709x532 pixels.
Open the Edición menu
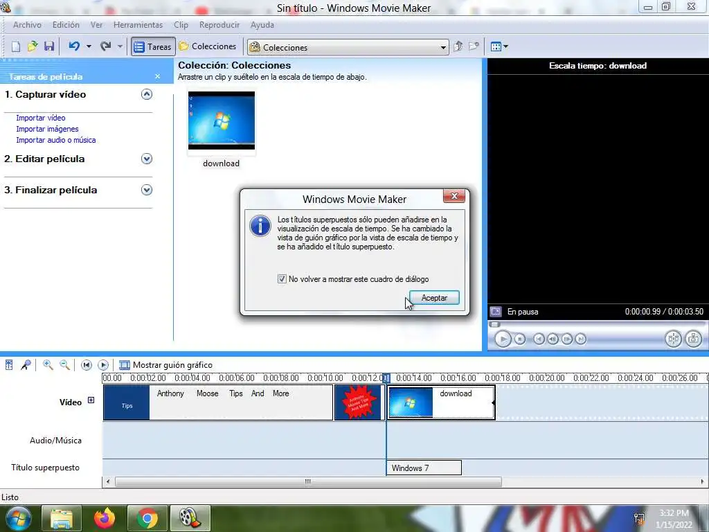(66, 25)
